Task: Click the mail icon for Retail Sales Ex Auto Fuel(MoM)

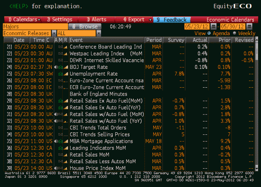Action: [61, 101]
